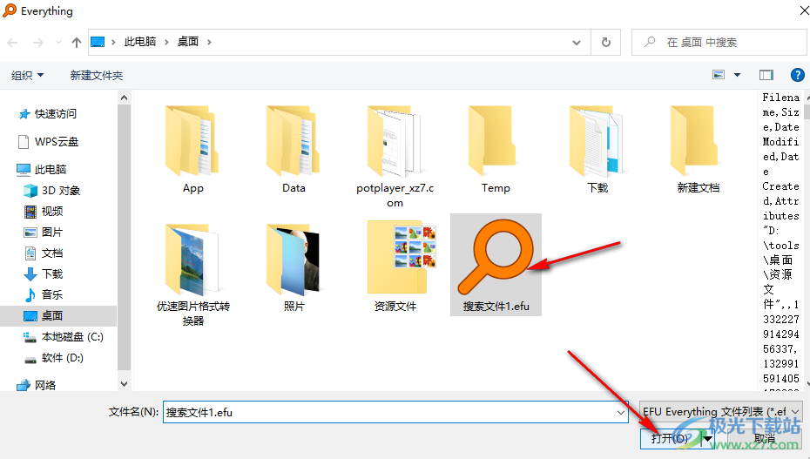Open recent locations dropdown arrow

pos(58,43)
